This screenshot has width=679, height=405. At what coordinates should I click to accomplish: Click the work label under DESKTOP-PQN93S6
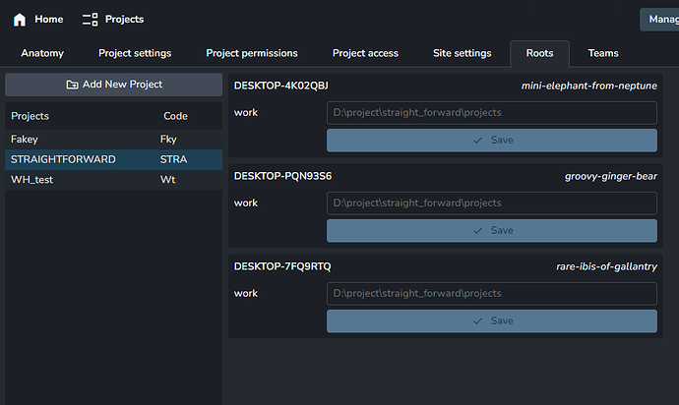(246, 203)
